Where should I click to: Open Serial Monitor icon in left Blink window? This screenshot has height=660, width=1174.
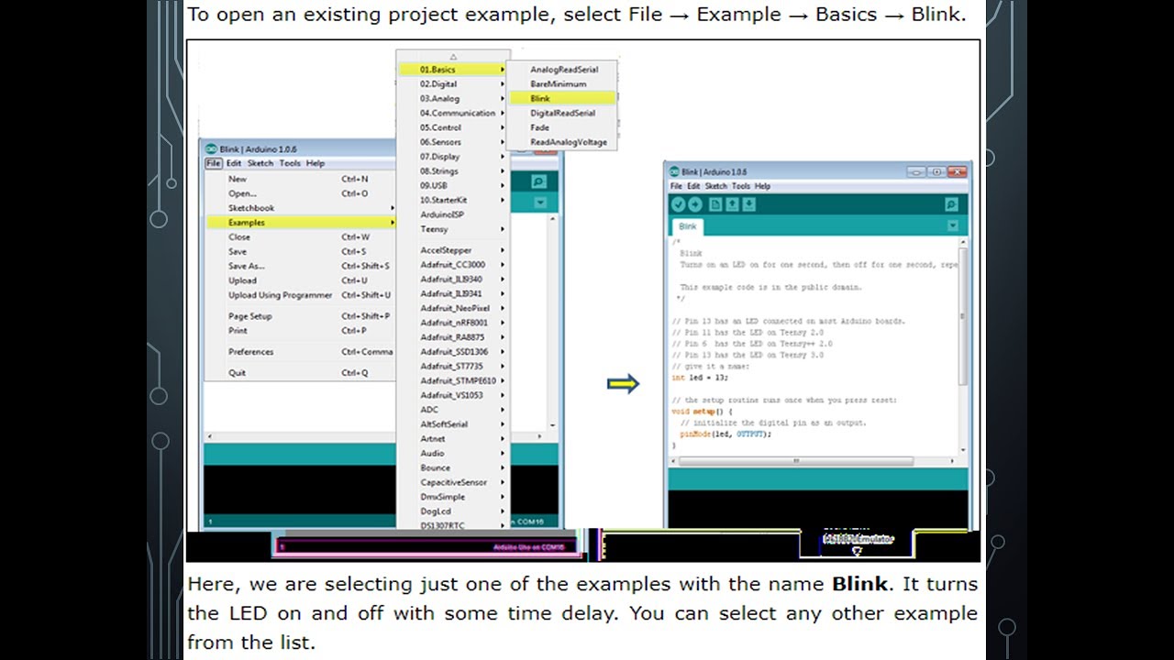[538, 181]
